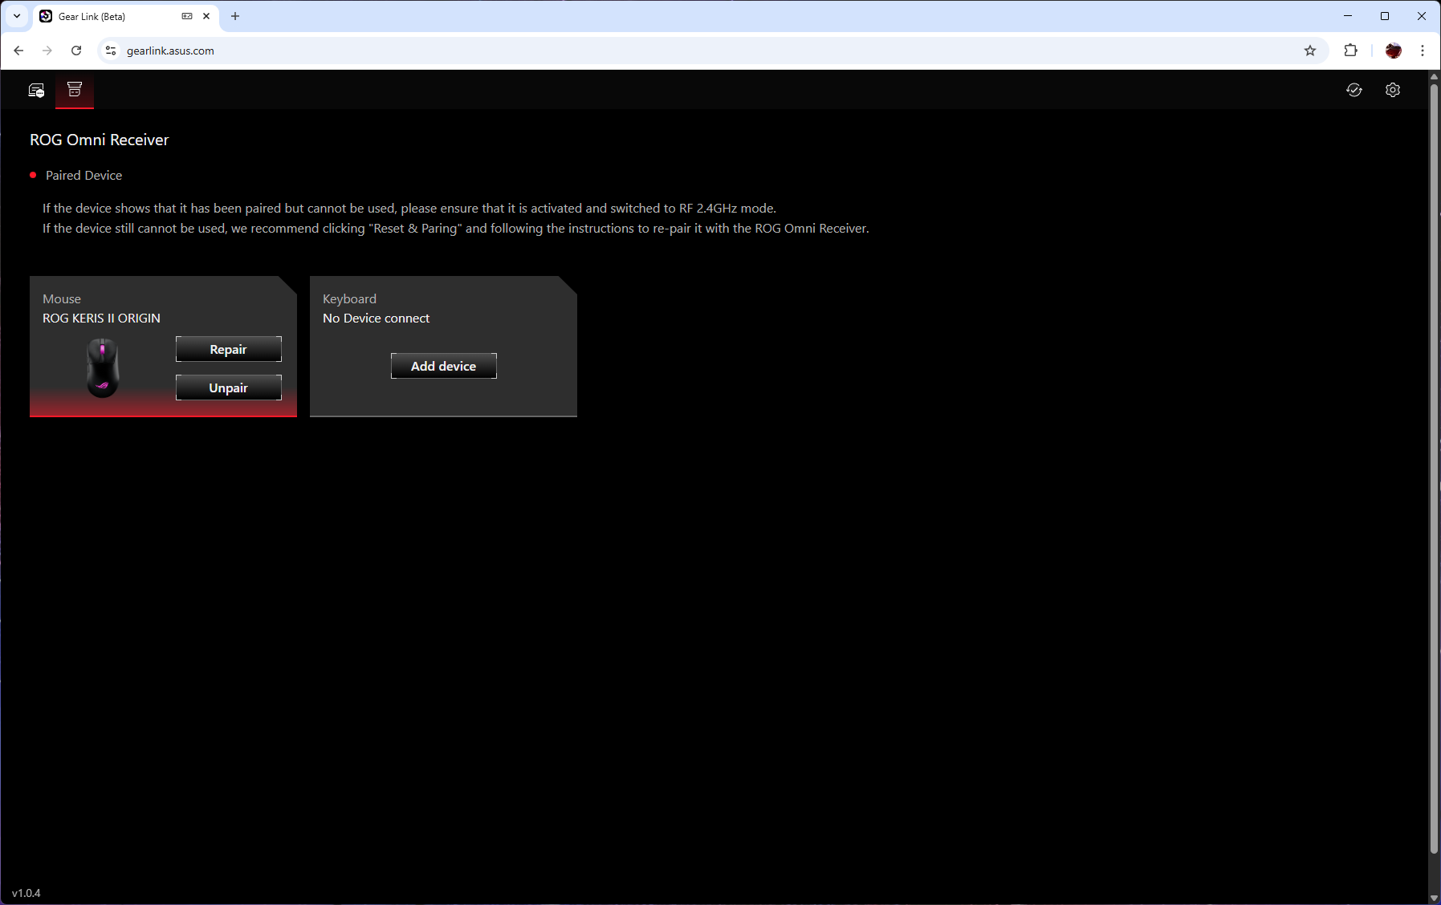Screen dimensions: 1441x905
Task: Maximize the browser window
Action: pos(1385,16)
